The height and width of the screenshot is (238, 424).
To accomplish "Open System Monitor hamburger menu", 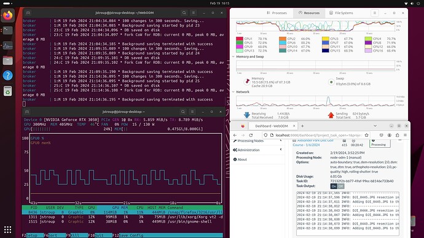I will click(x=374, y=13).
